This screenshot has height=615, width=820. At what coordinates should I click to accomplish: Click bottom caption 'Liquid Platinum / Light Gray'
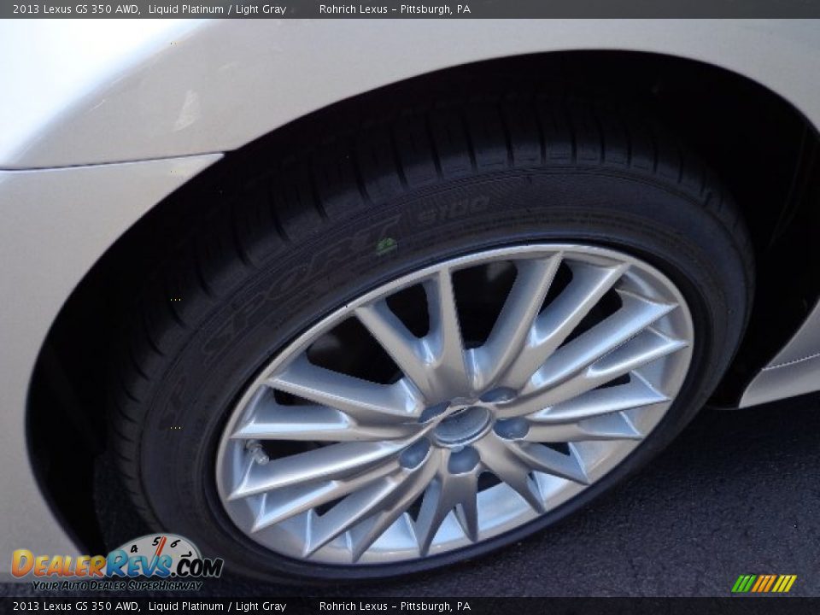[x=217, y=606]
